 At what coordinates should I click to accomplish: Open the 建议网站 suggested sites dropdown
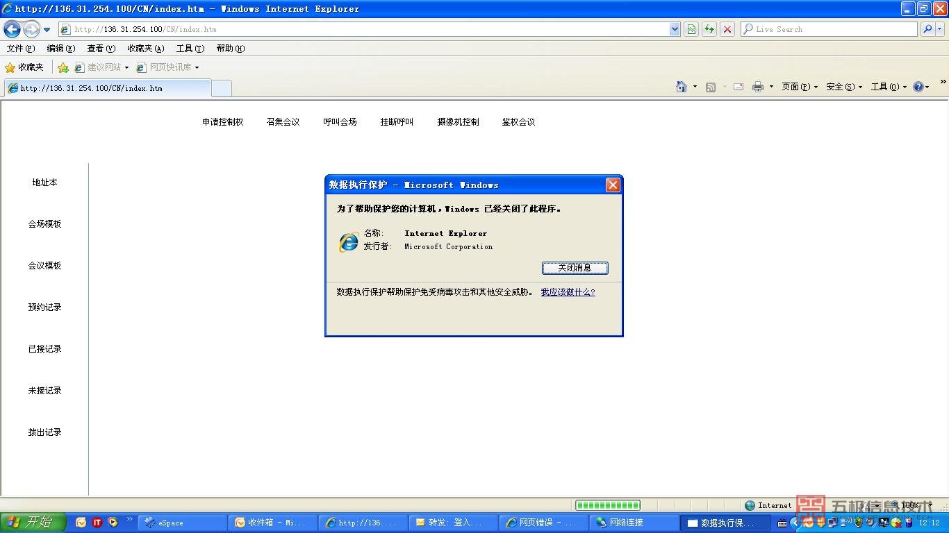pyautogui.click(x=101, y=67)
